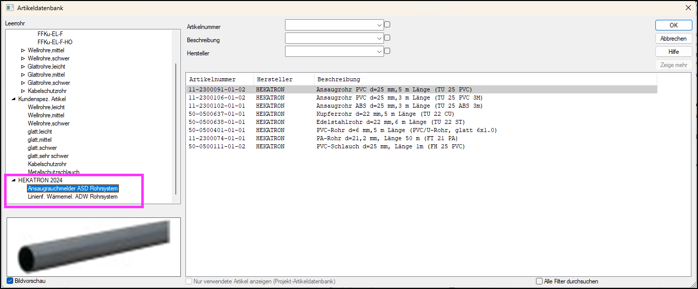Open the Artikelnummer dropdown

pos(379,25)
